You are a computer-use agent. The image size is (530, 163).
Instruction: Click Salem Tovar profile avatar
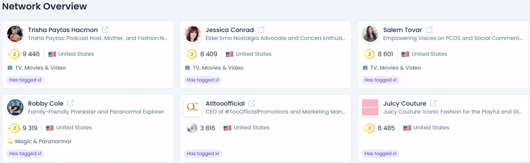[370, 34]
